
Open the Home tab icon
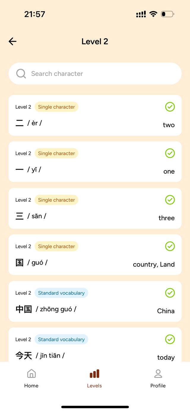31,374
